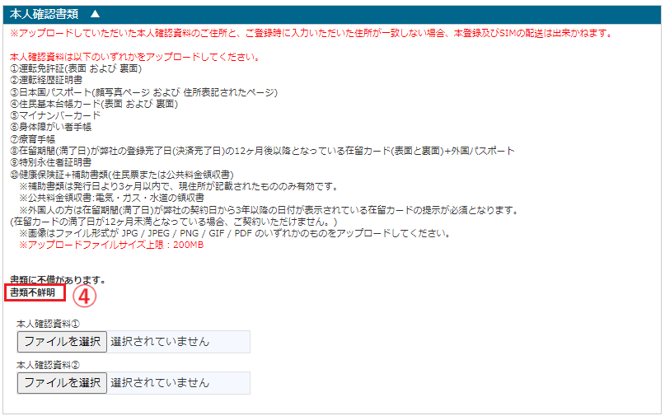Click the 本人確認書類 header title
Image resolution: width=665 pixels, height=416 pixels.
coord(44,15)
